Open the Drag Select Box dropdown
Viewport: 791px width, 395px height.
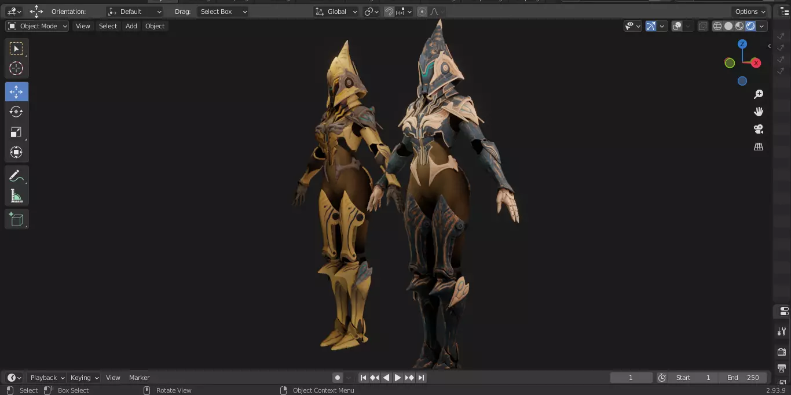pyautogui.click(x=223, y=12)
